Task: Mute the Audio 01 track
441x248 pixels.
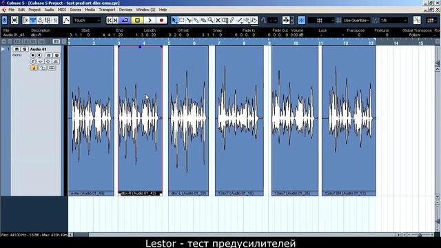Action: [17, 49]
